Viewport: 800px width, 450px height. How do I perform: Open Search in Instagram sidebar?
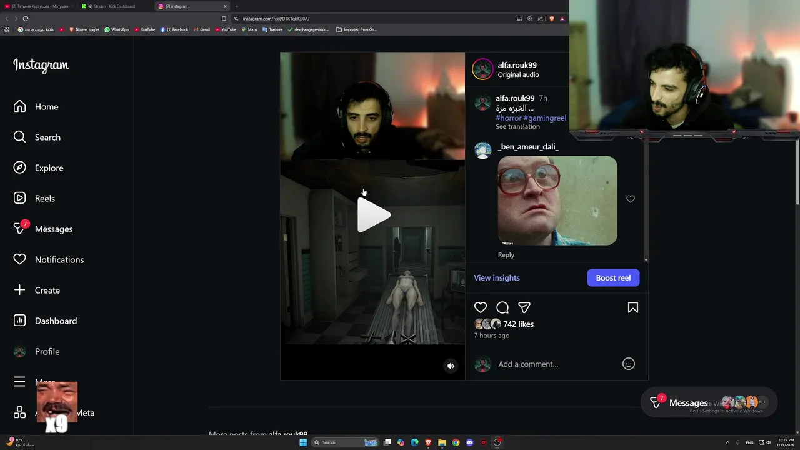tap(37, 137)
